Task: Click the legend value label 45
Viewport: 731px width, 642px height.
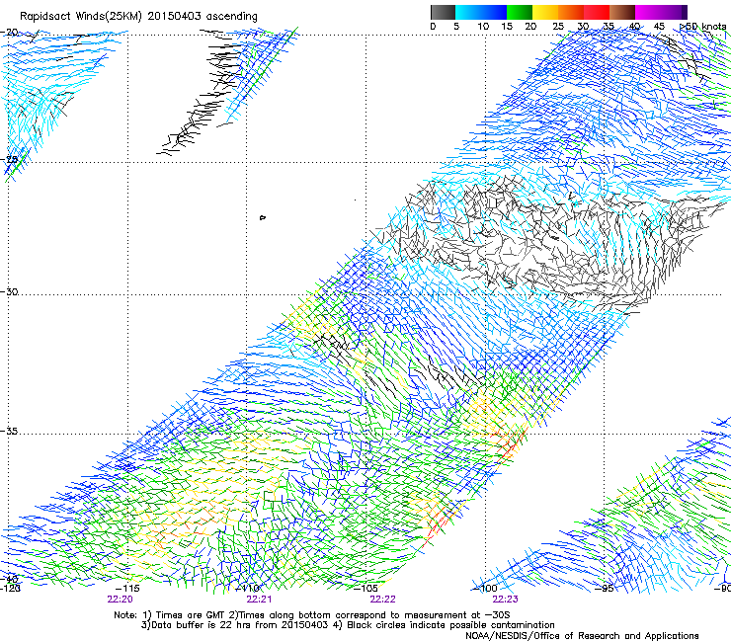Action: click(659, 27)
